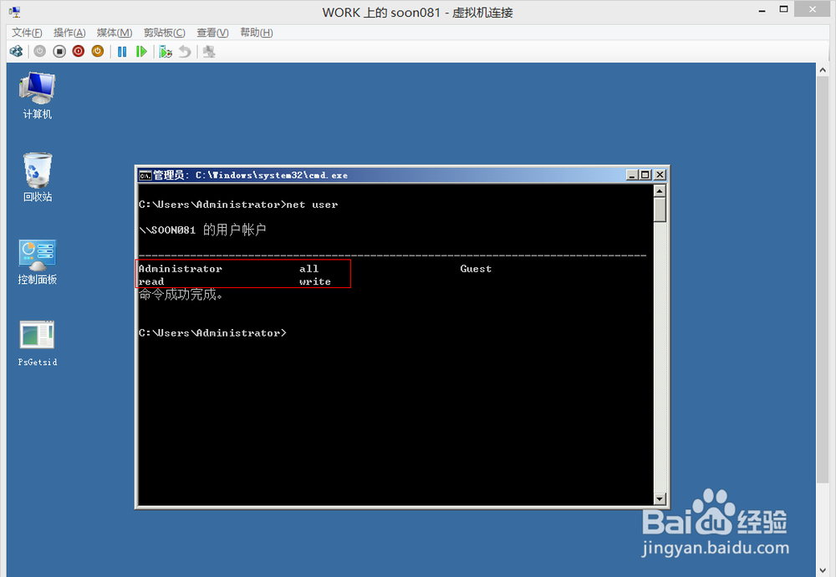Click the cmd scrollbar up arrow
This screenshot has width=836, height=577.
pos(660,190)
